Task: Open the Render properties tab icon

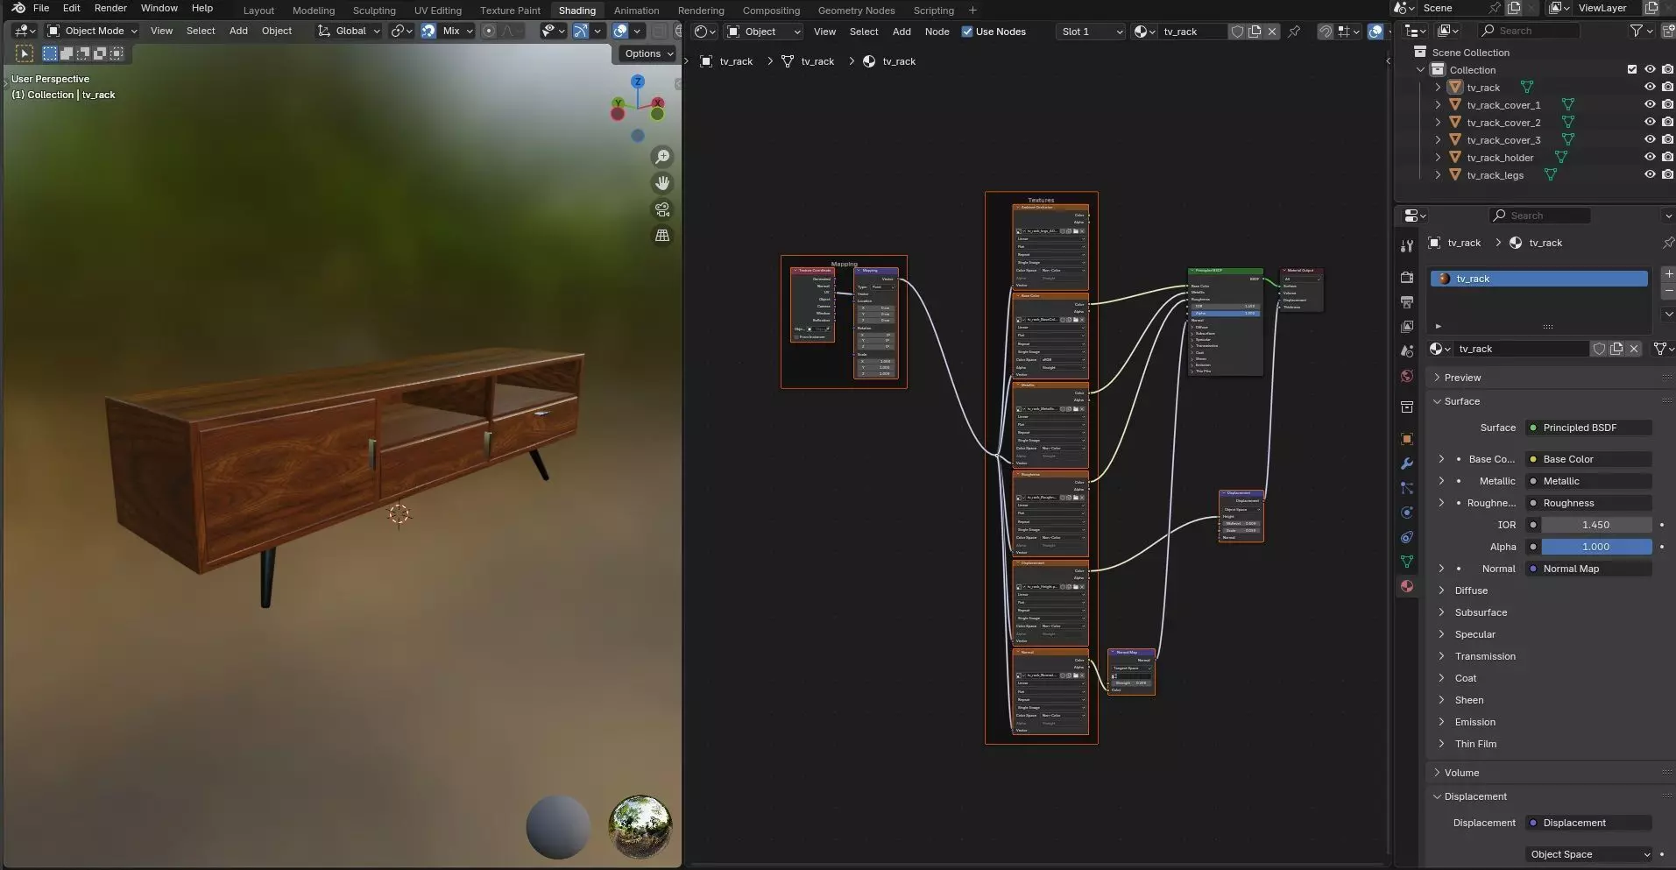Action: [x=1407, y=278]
